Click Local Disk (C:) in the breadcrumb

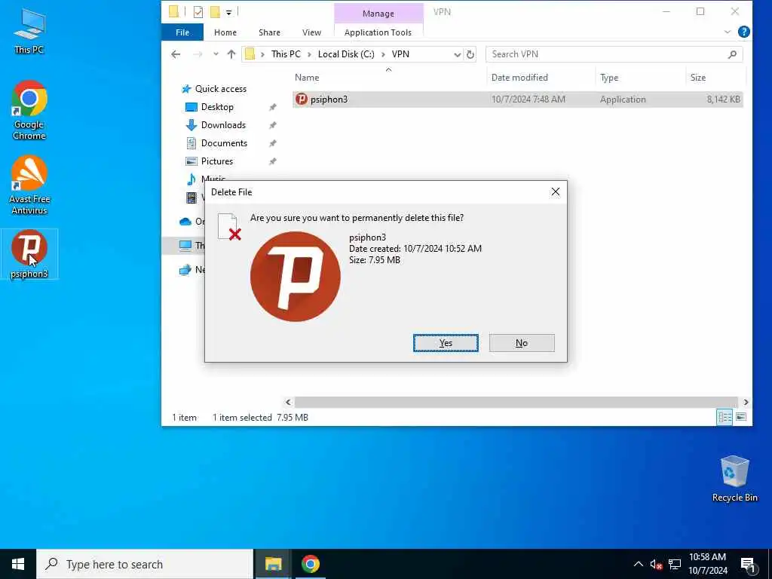[345, 54]
